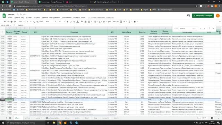
Task: Click the Move to folder icon
Action: click(21, 15)
